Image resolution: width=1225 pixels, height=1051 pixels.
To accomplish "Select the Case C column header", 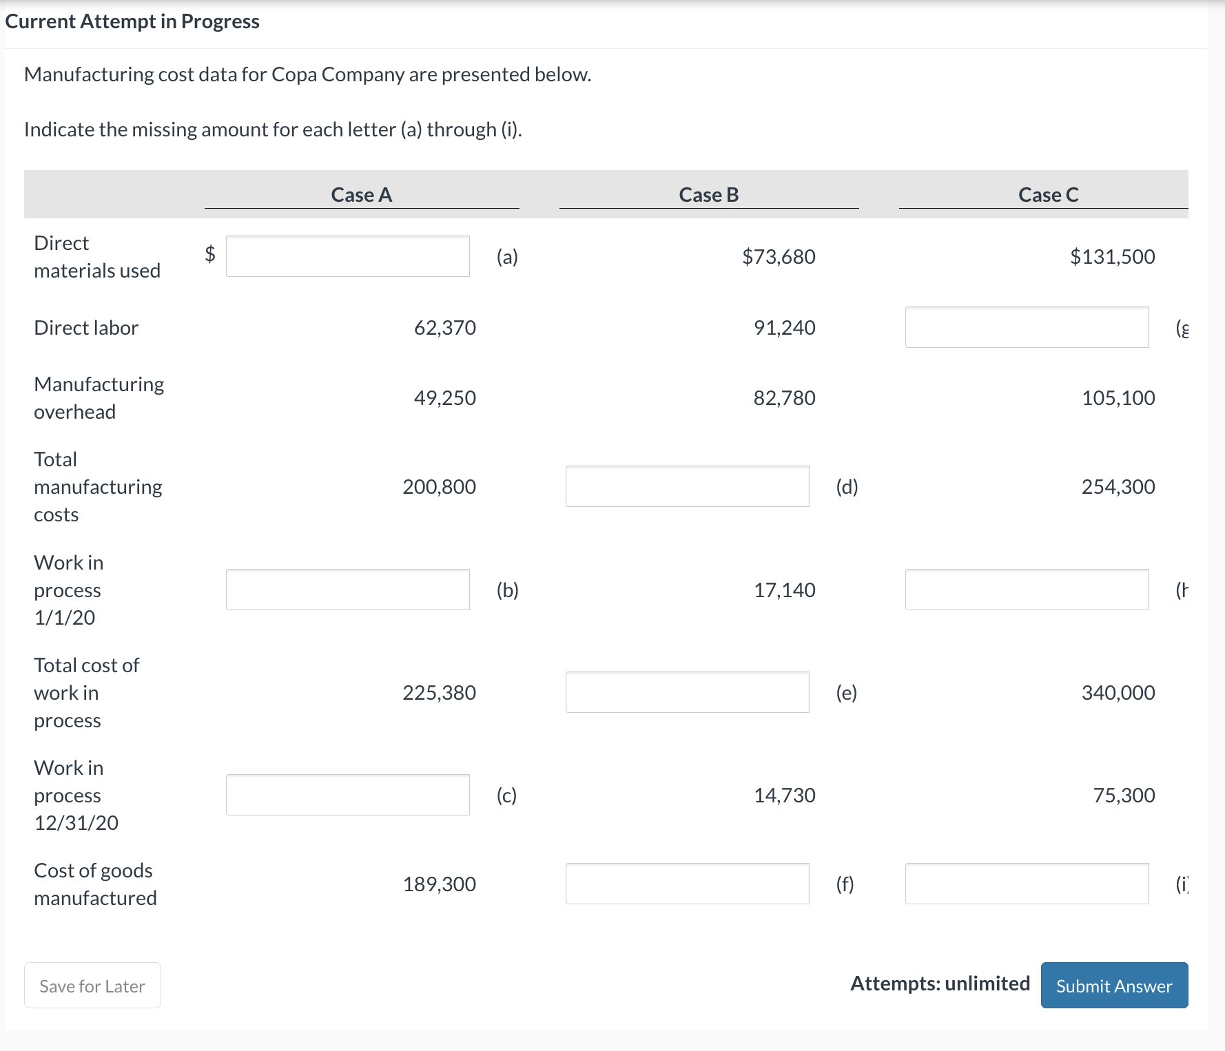I will coord(1048,194).
